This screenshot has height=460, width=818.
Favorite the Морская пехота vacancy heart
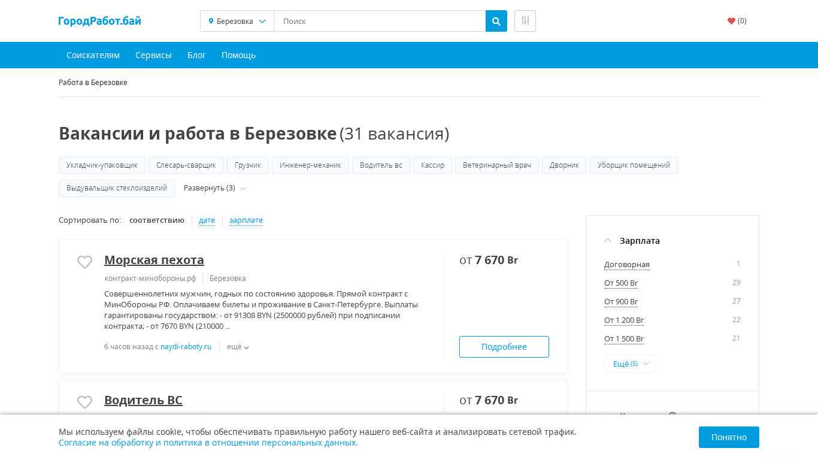[85, 262]
